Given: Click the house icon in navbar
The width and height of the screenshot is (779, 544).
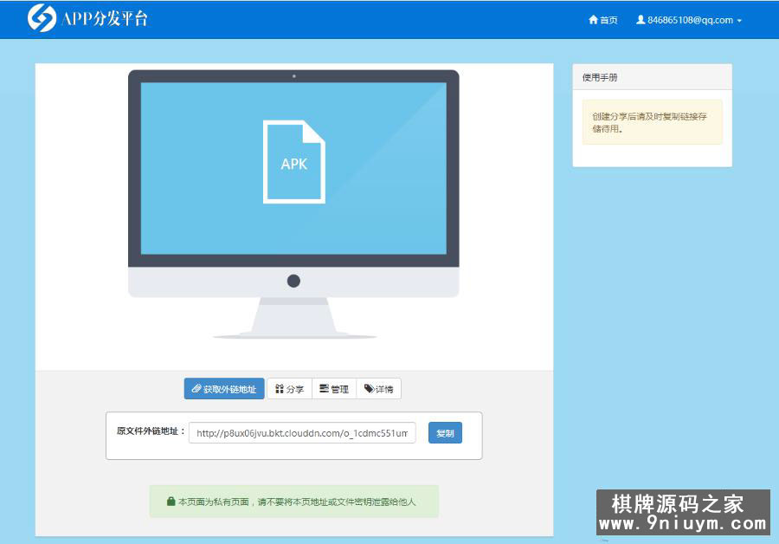Looking at the screenshot, I should pos(593,20).
